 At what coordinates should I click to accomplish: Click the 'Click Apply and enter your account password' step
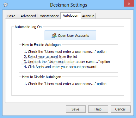click(x=60, y=67)
